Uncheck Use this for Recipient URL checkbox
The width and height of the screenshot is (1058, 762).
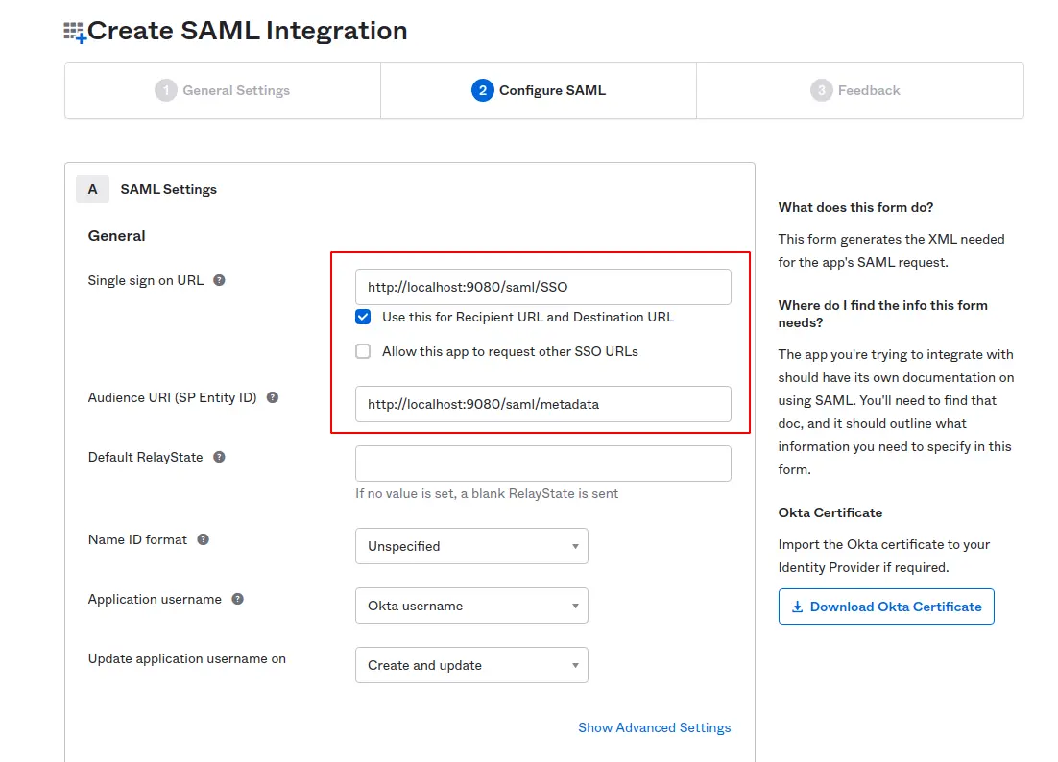[363, 317]
